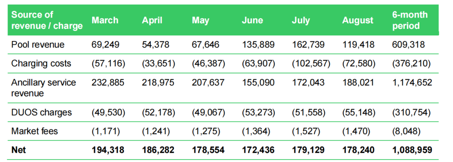Click the March column header

click(105, 20)
